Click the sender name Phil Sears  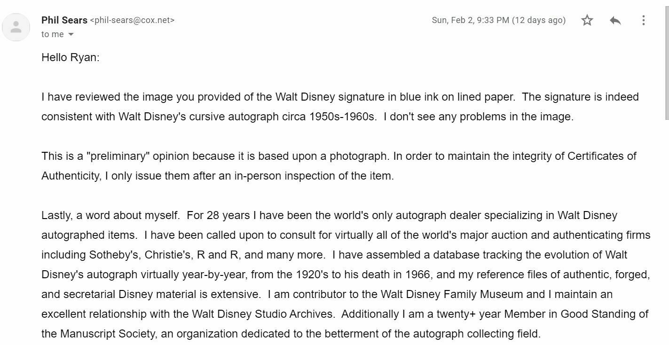[64, 20]
